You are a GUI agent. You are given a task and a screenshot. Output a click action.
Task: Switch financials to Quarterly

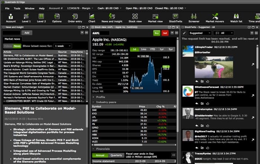pyautogui.click(x=116, y=155)
